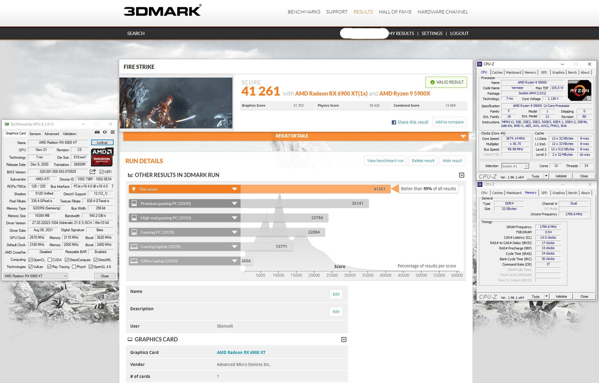This screenshot has width=599, height=383.
Task: Click the Lookup button in GPU-Z
Action: click(103, 143)
